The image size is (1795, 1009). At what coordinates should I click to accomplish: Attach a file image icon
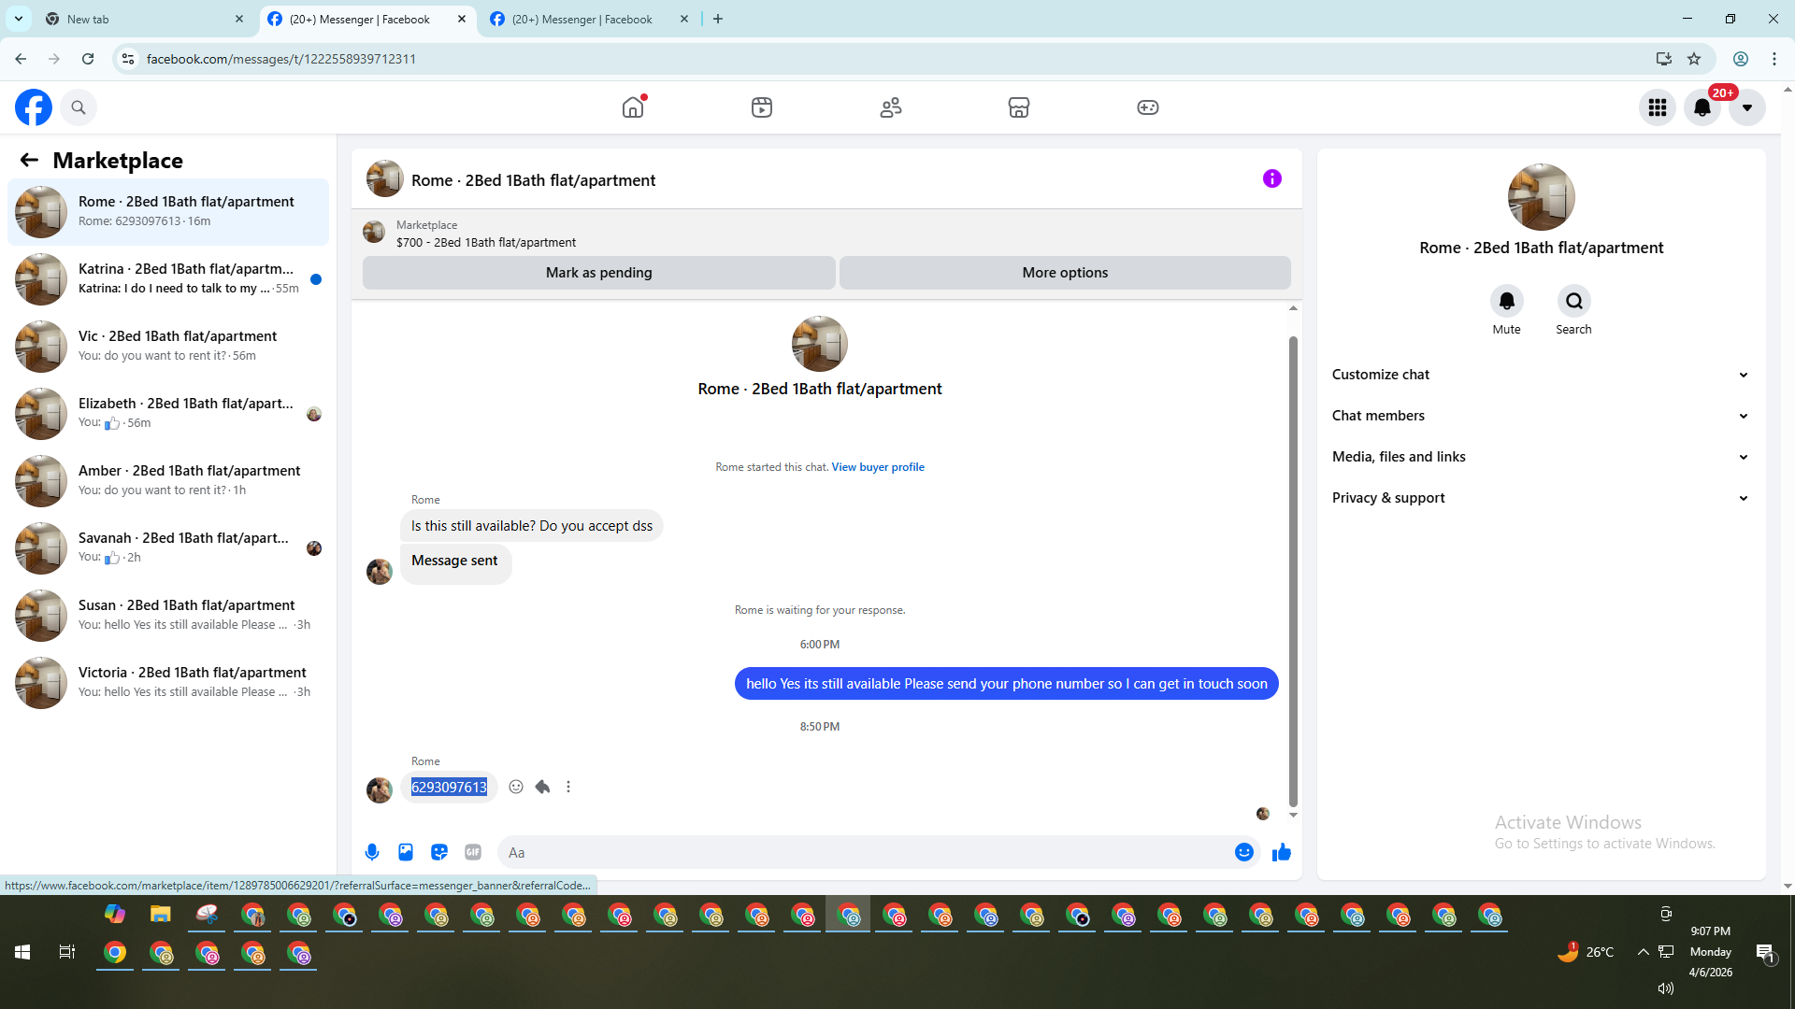406,852
